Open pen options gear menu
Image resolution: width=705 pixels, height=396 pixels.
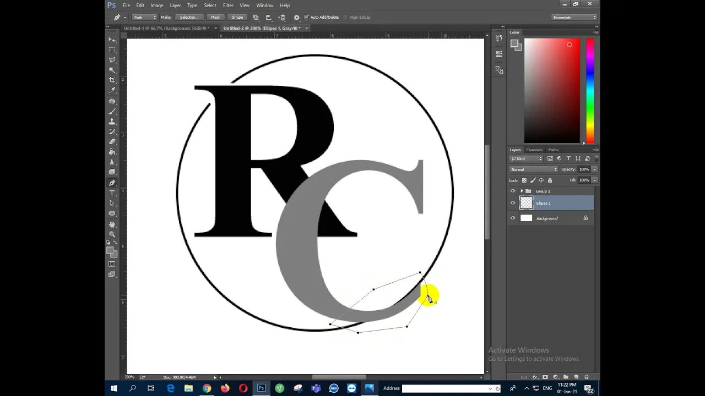coord(297,18)
